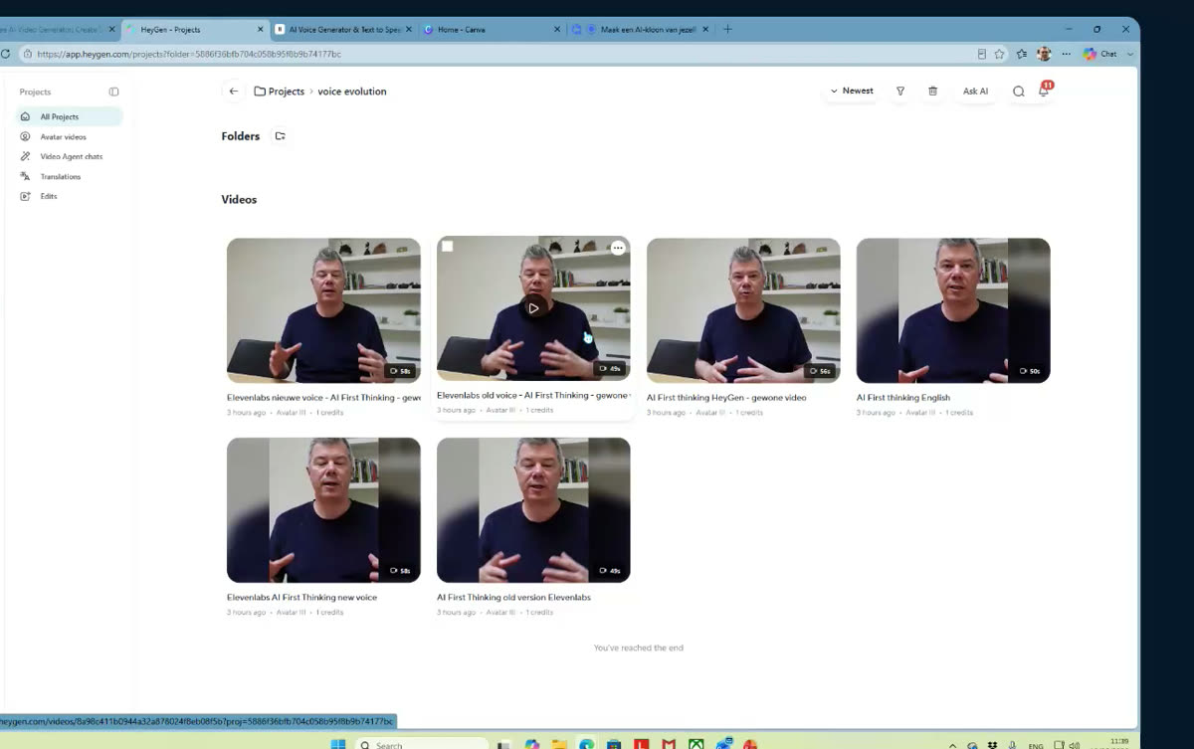This screenshot has height=749, width=1194.
Task: Switch to the Home - Canva browser tab
Action: [490, 30]
